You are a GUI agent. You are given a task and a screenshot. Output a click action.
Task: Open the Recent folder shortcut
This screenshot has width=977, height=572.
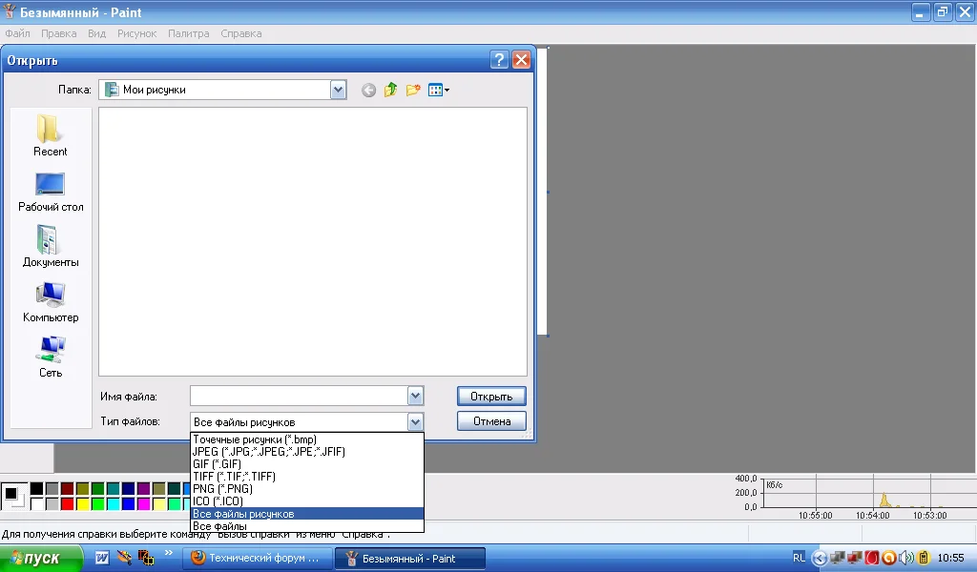pyautogui.click(x=50, y=134)
